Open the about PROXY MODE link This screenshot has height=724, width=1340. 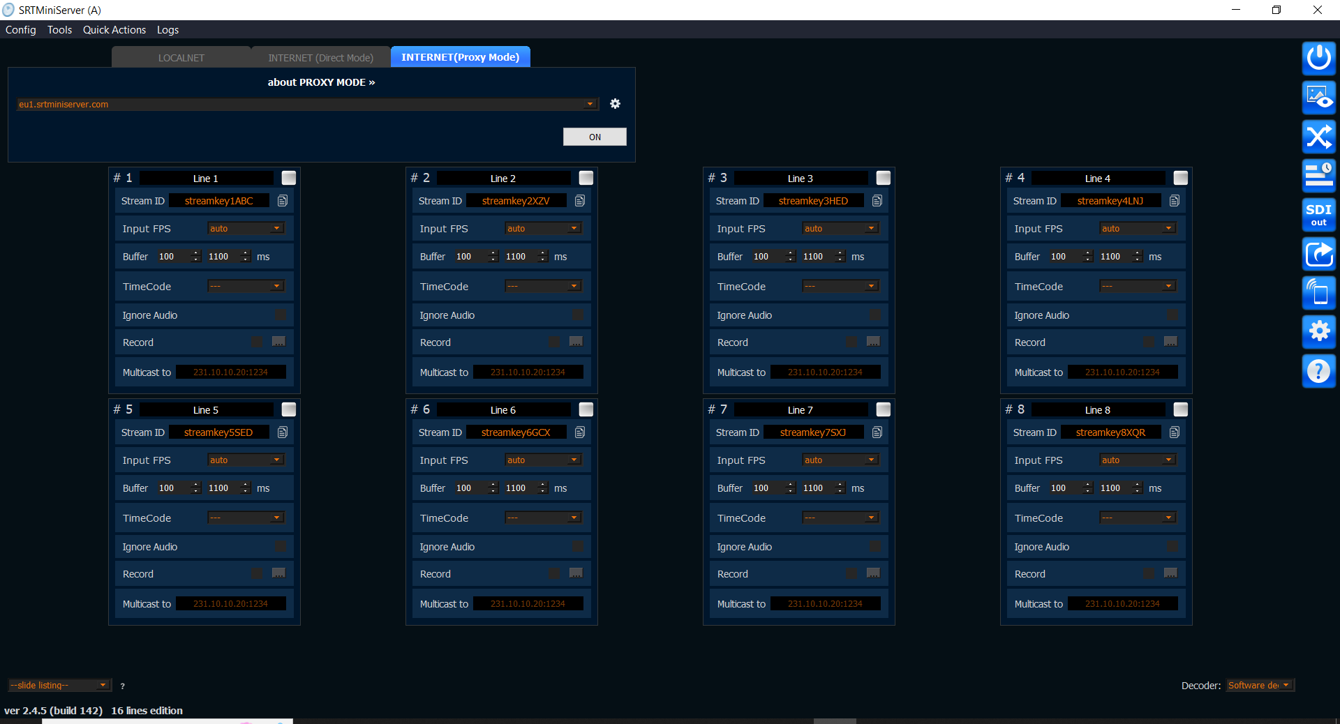tap(322, 82)
